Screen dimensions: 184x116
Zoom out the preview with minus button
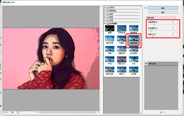4,112
